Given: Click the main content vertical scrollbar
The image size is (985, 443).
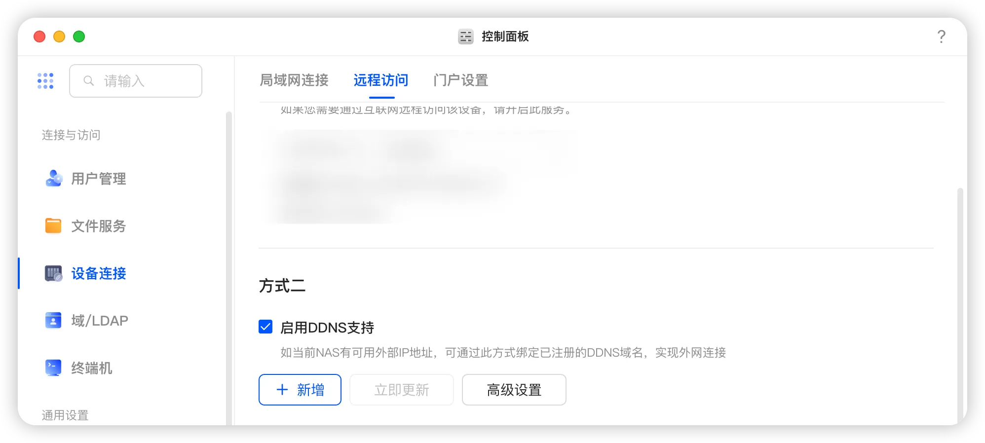Looking at the screenshot, I should point(960,306).
